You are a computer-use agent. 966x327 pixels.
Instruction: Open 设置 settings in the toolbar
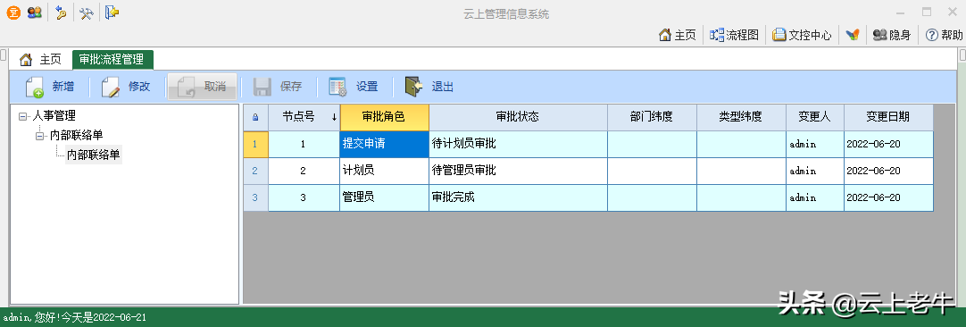pyautogui.click(x=354, y=87)
